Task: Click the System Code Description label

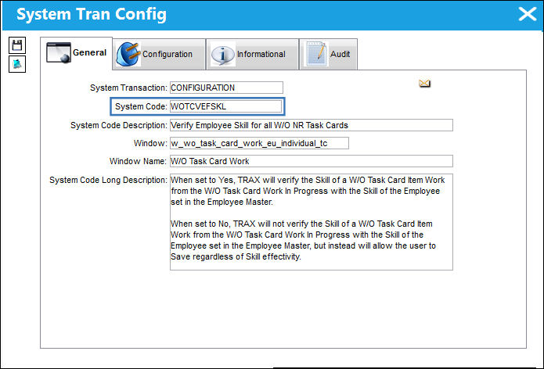Action: (119, 125)
